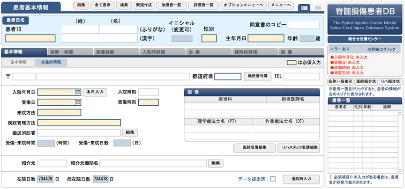The width and height of the screenshot is (405, 189).
Task: Open calendar picker for 入院年月日
Action: tap(78, 92)
